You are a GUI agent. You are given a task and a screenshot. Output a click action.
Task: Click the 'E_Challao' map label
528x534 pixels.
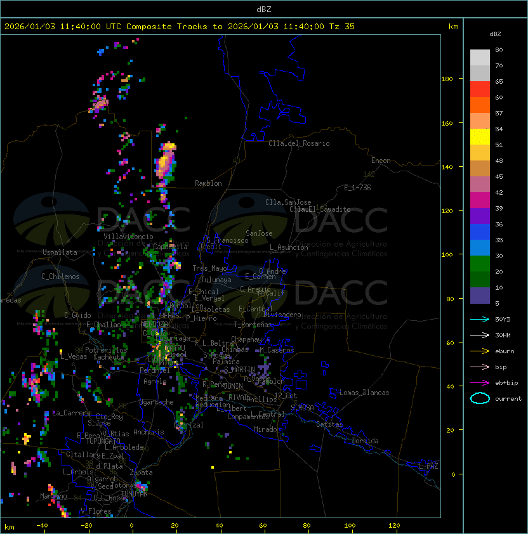(x=103, y=325)
